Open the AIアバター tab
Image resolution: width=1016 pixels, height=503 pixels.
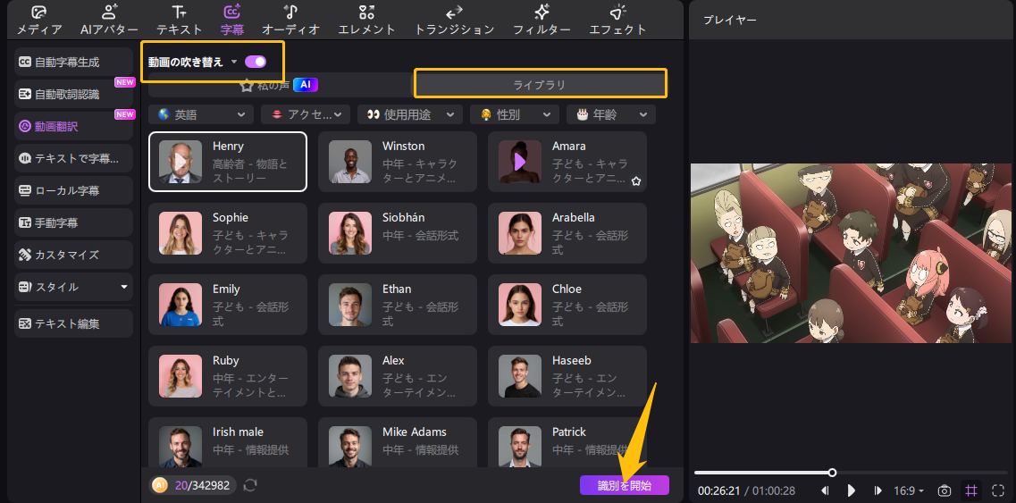tap(110, 20)
